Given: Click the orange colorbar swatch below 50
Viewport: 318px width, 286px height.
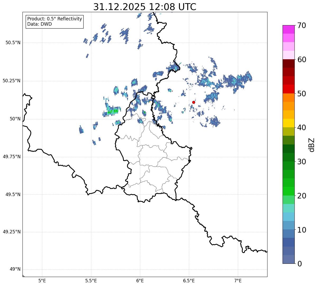Looking at the screenshot, I should 289,97.
